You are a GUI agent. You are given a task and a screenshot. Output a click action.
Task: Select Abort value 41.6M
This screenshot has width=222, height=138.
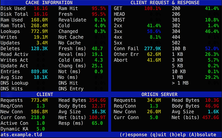pos(154,60)
